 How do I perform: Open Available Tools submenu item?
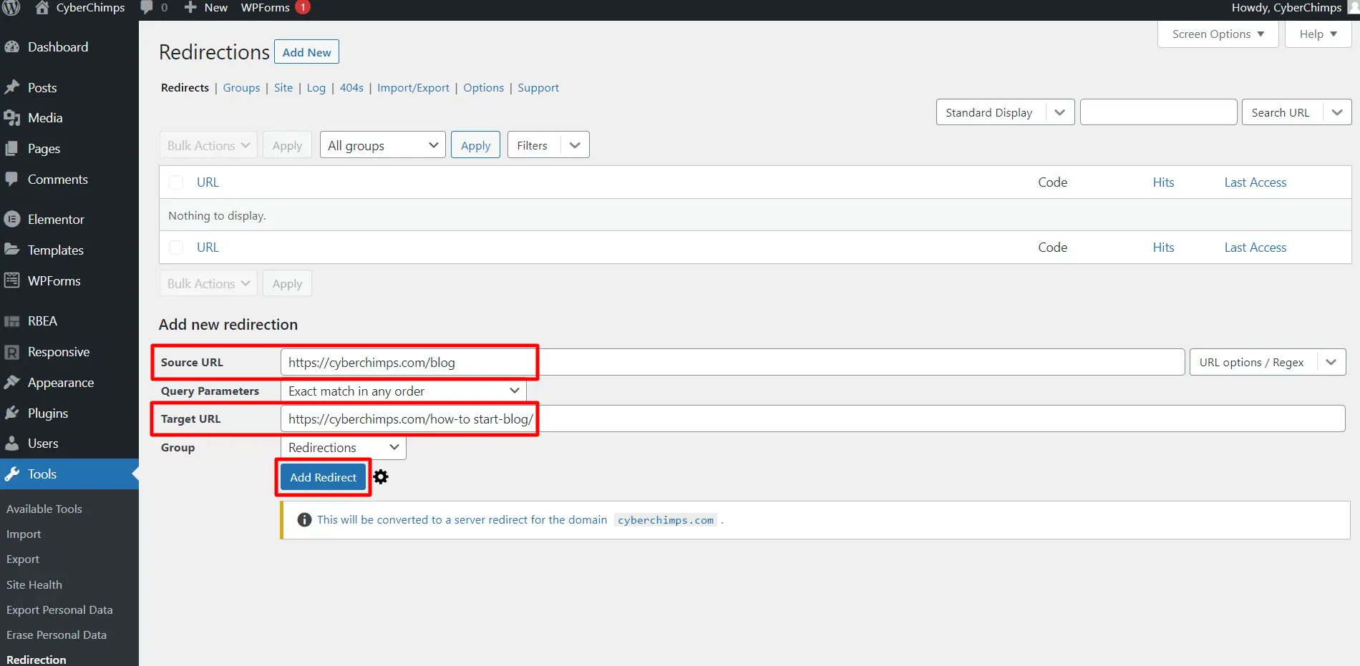pos(44,509)
